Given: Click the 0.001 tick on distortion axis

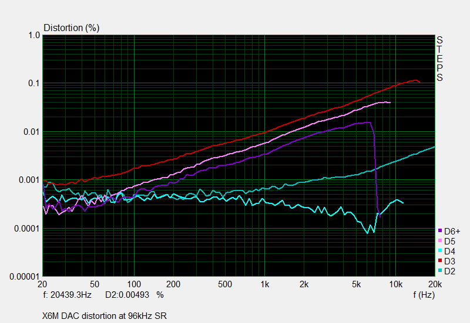Looking at the screenshot, I should (29, 180).
